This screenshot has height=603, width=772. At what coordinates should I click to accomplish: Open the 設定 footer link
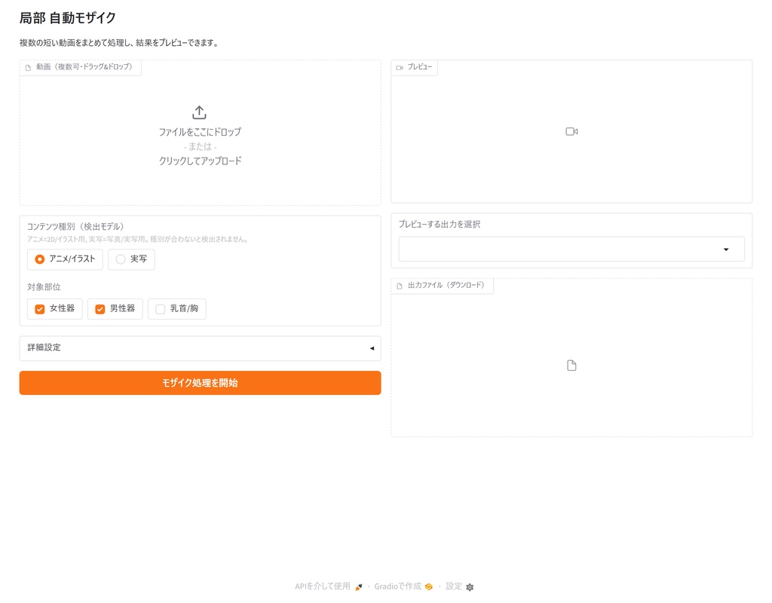point(454,586)
